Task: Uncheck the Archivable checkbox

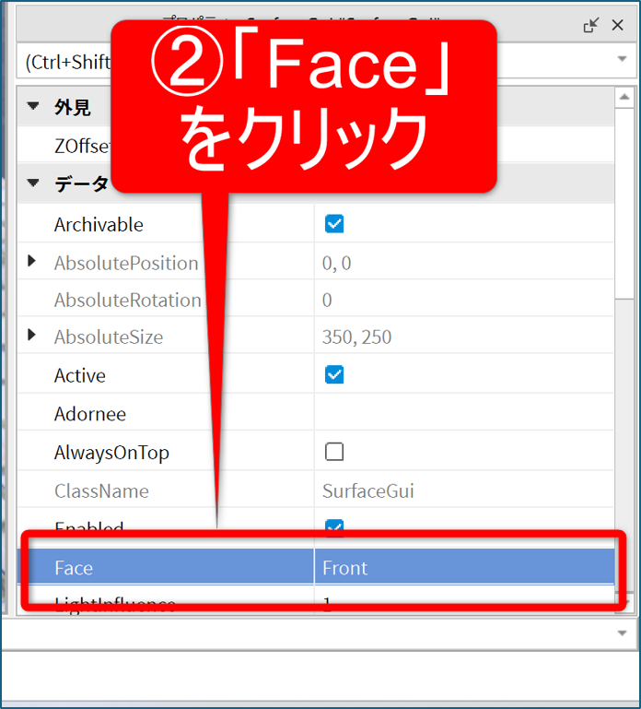Action: point(334,224)
